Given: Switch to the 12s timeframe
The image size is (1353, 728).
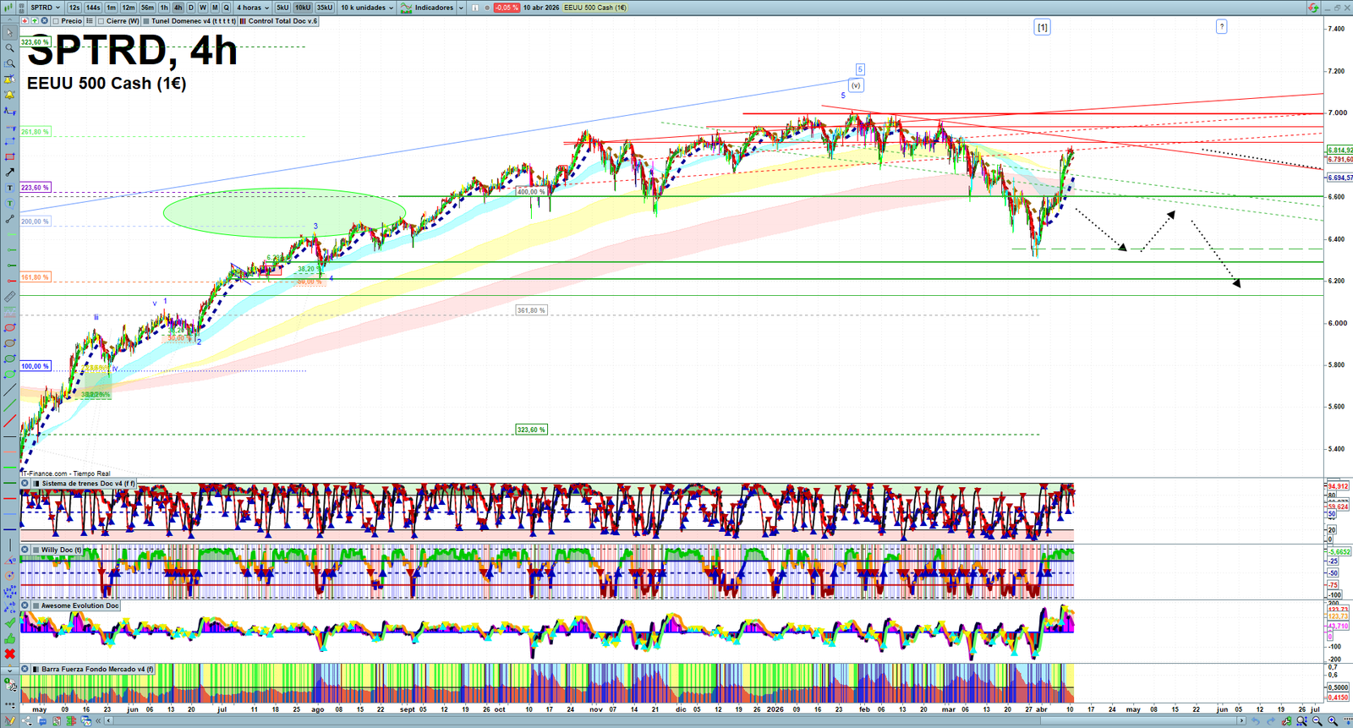Looking at the screenshot, I should point(74,8).
